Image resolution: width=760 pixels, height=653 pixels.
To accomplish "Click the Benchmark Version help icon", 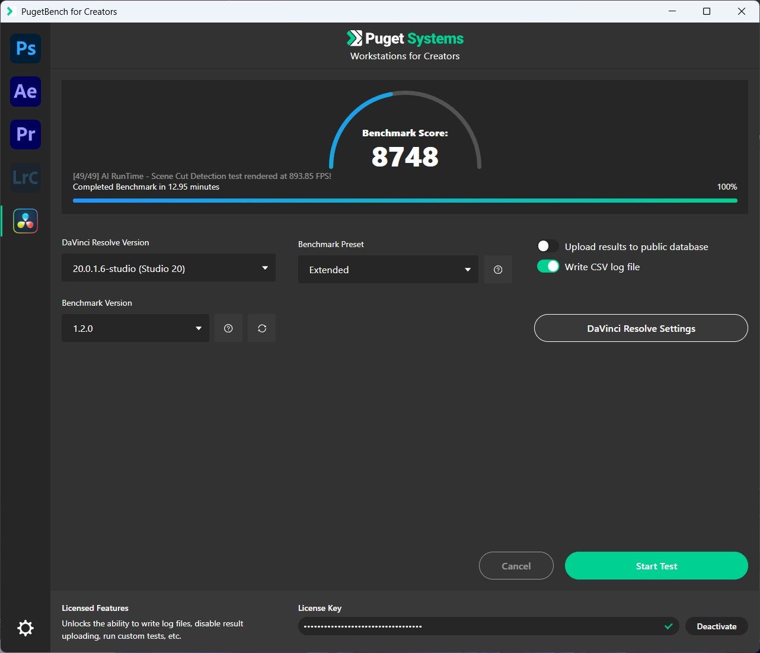I will click(228, 328).
